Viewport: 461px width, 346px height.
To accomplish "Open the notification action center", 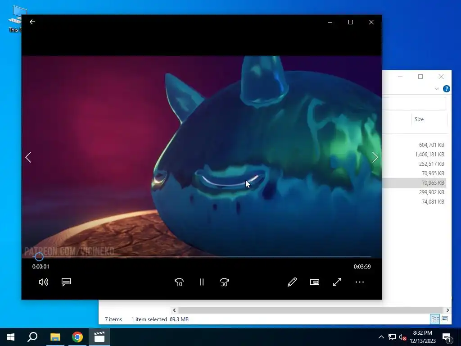I will pyautogui.click(x=447, y=337).
